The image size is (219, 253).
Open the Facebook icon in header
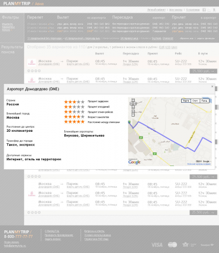204,10
